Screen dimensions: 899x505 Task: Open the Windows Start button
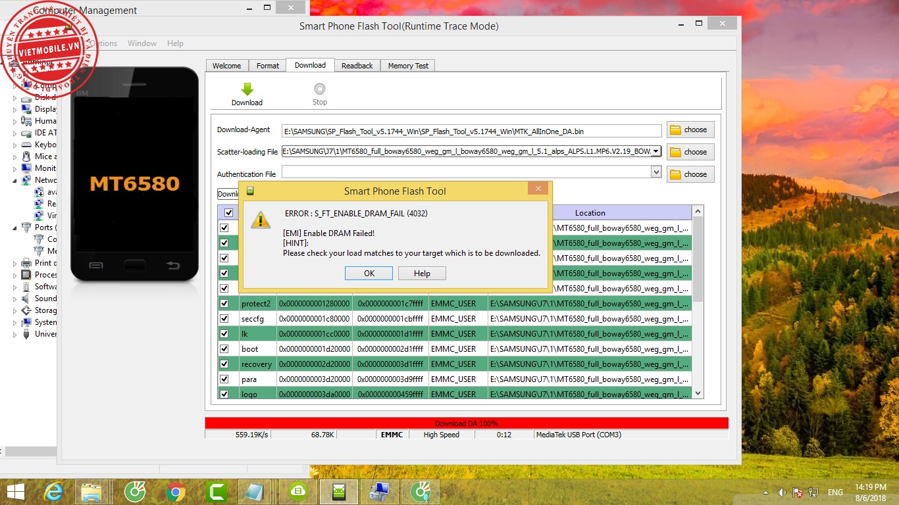click(x=16, y=492)
